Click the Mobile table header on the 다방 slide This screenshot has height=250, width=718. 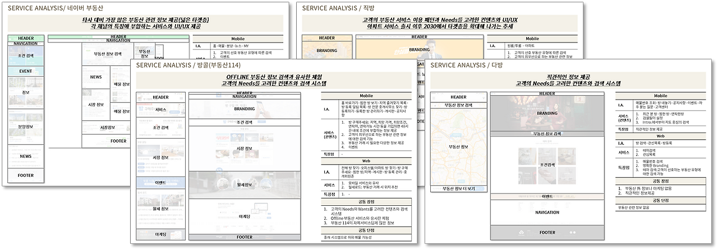tap(660, 96)
